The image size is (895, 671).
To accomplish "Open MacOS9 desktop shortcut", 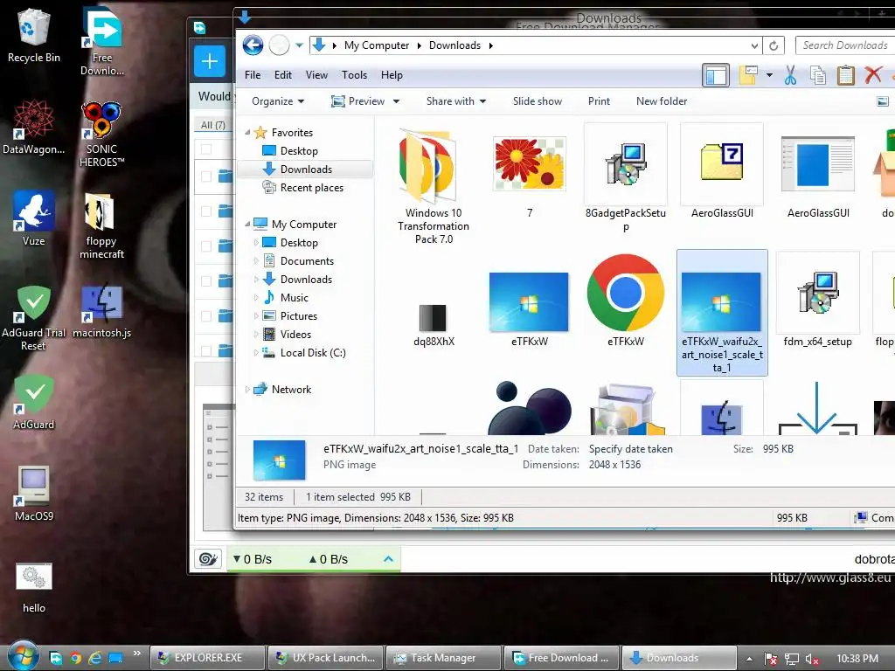I will tap(34, 494).
